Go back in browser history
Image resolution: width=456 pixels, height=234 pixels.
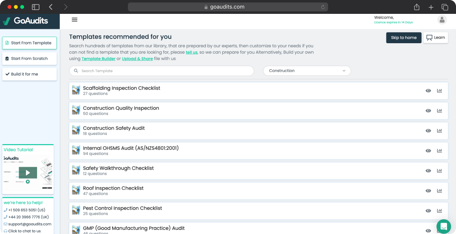(51, 7)
